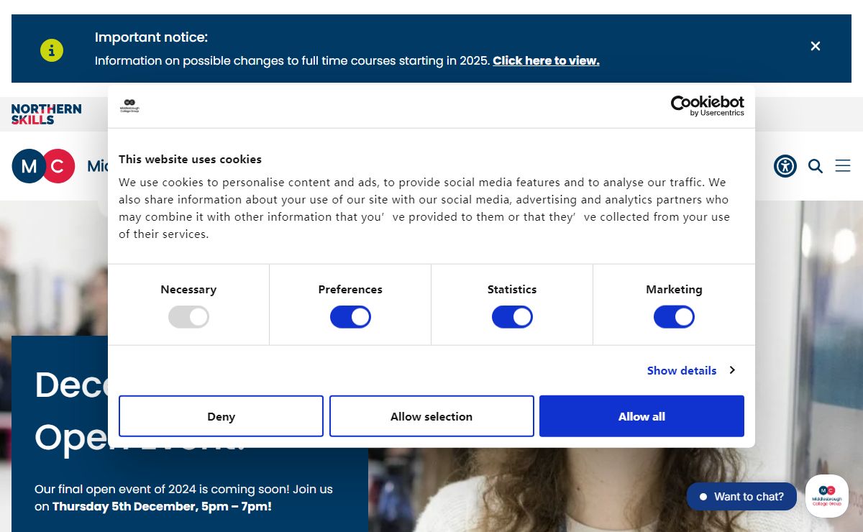
Task: Open the hamburger navigation menu
Action: [x=843, y=166]
